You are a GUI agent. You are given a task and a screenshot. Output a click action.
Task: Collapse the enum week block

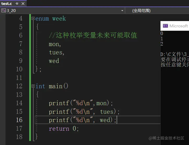point(33,18)
